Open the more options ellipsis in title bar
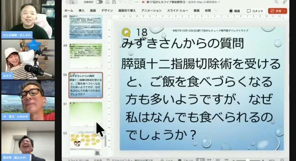The height and width of the screenshot is (161, 296). coord(136,2)
